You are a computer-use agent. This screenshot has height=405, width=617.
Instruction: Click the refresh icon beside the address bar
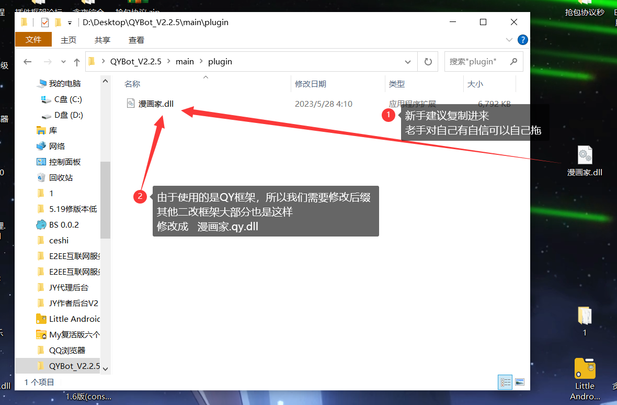click(x=428, y=61)
